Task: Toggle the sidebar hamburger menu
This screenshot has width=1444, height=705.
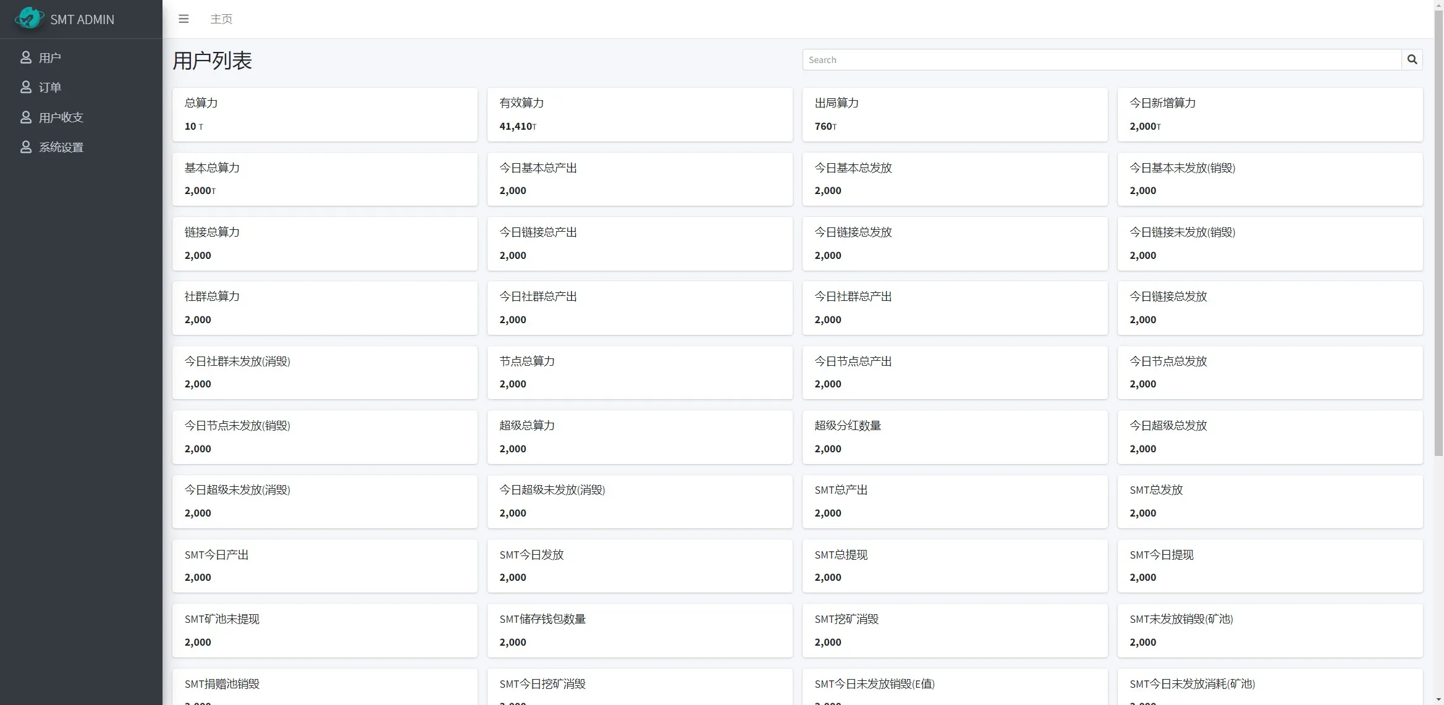Action: 184,19
